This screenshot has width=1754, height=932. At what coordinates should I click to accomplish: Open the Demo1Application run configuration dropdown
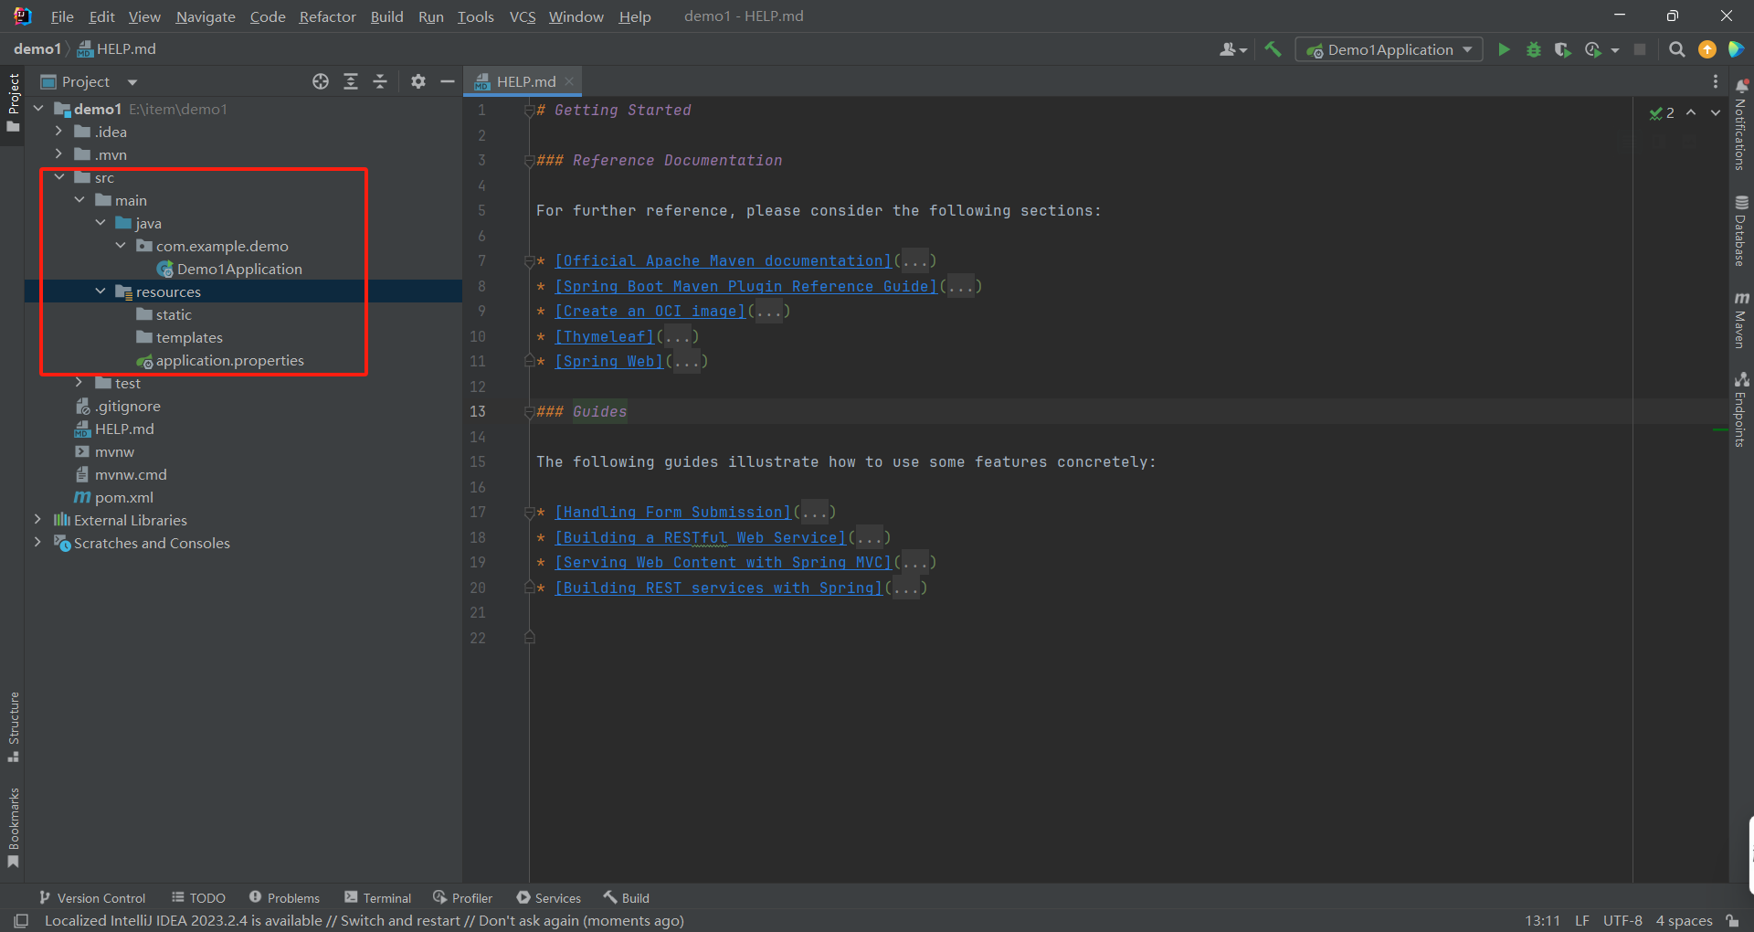tap(1389, 49)
